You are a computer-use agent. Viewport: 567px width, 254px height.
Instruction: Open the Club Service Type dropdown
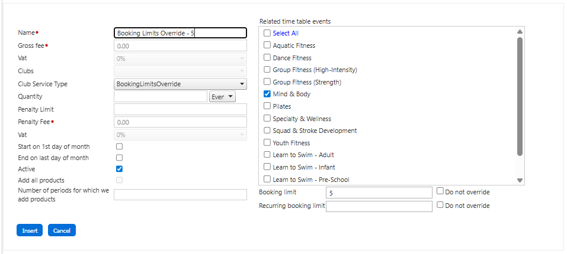(x=180, y=84)
